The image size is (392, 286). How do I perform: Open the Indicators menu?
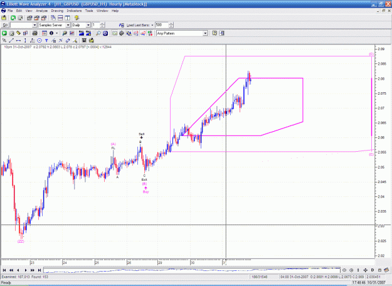click(74, 11)
